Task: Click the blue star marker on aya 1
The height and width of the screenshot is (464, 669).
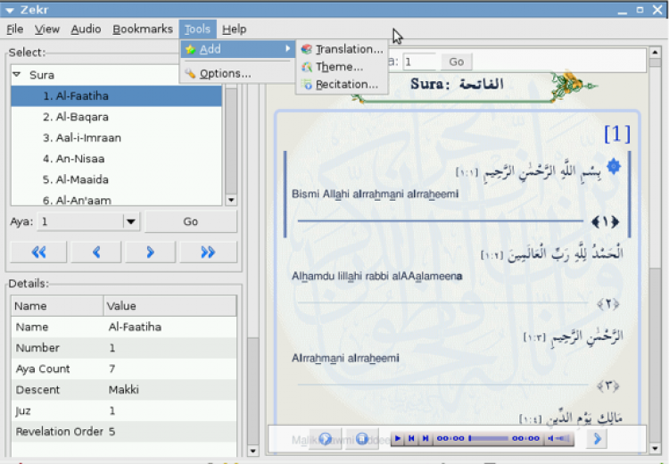Action: coord(614,167)
